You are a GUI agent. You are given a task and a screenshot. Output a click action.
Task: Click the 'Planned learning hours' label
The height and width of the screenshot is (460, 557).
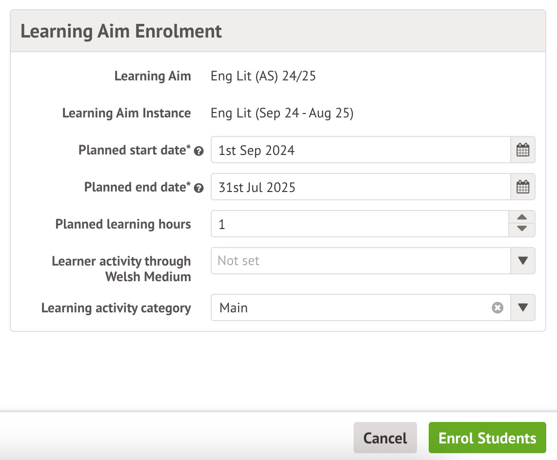pos(123,224)
